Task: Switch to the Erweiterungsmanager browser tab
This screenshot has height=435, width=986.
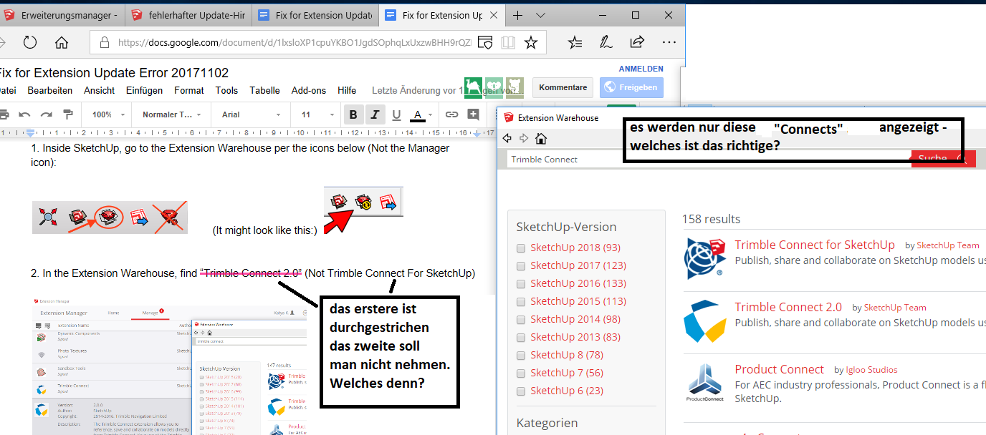Action: [62, 15]
